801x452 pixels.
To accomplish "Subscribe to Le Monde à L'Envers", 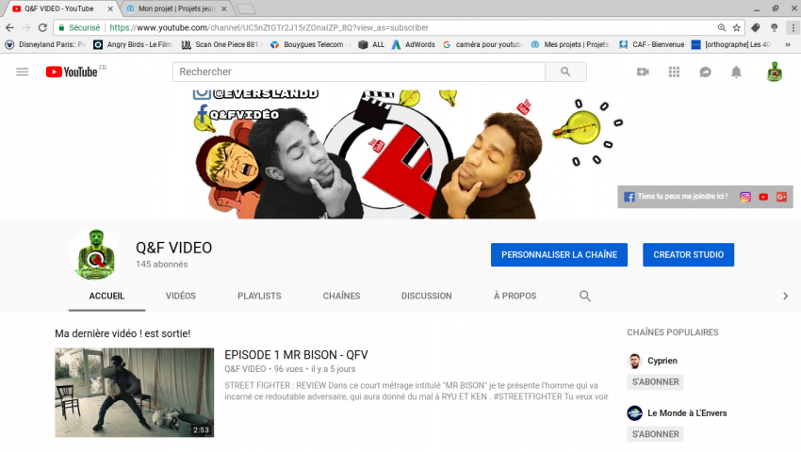I will coord(656,435).
